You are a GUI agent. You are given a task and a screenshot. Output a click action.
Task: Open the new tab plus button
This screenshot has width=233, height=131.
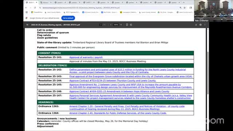[183, 3]
